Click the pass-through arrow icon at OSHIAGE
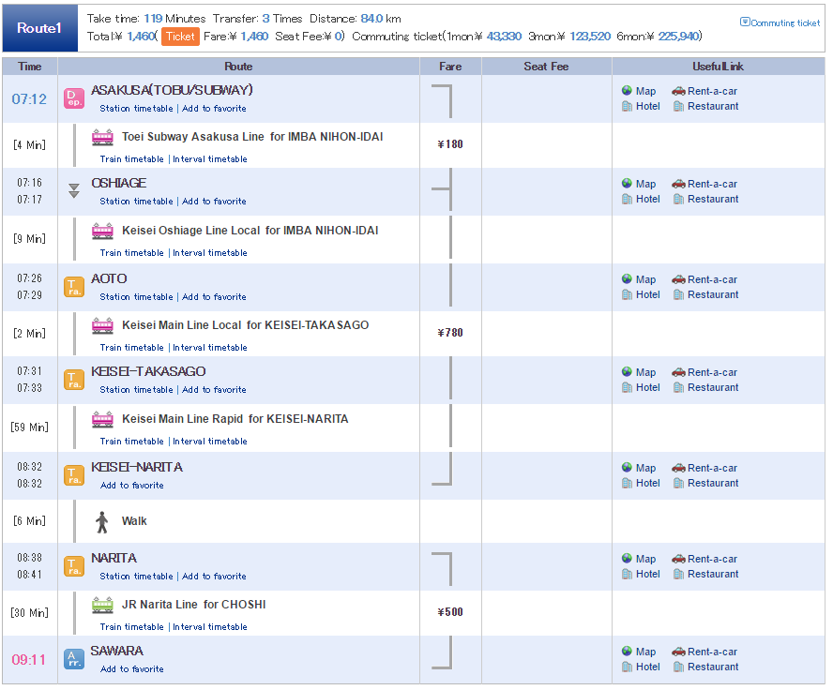Image resolution: width=833 pixels, height=690 pixels. click(74, 190)
